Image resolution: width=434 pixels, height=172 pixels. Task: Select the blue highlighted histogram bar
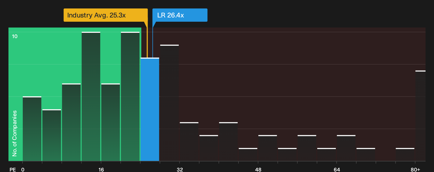[x=150, y=109]
